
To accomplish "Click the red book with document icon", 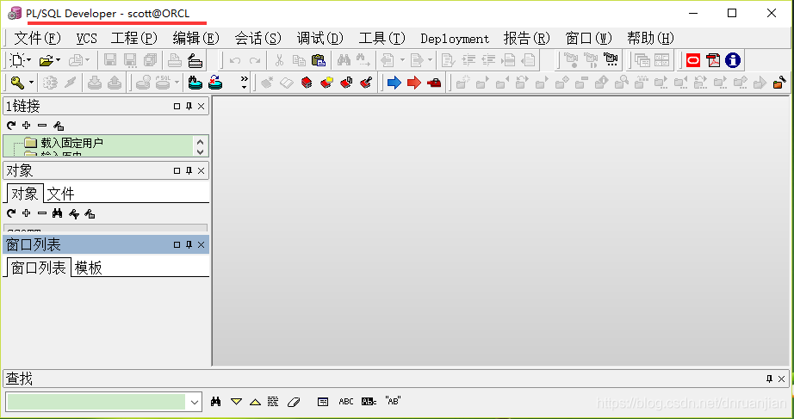I will 346,83.
